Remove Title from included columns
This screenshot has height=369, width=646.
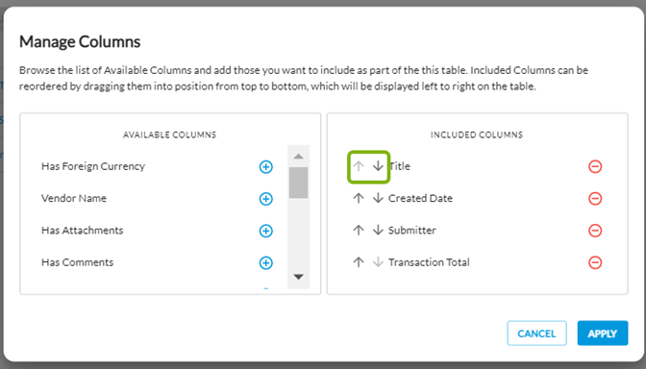(595, 167)
